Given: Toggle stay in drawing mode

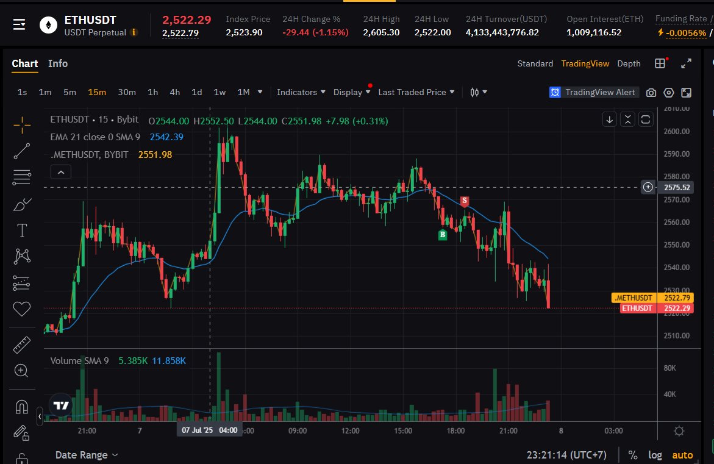Looking at the screenshot, I should click(21, 432).
